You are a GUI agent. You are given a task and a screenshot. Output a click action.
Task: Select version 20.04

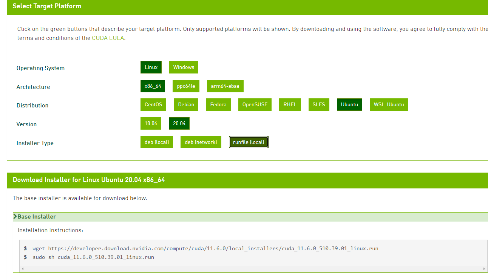(179, 124)
